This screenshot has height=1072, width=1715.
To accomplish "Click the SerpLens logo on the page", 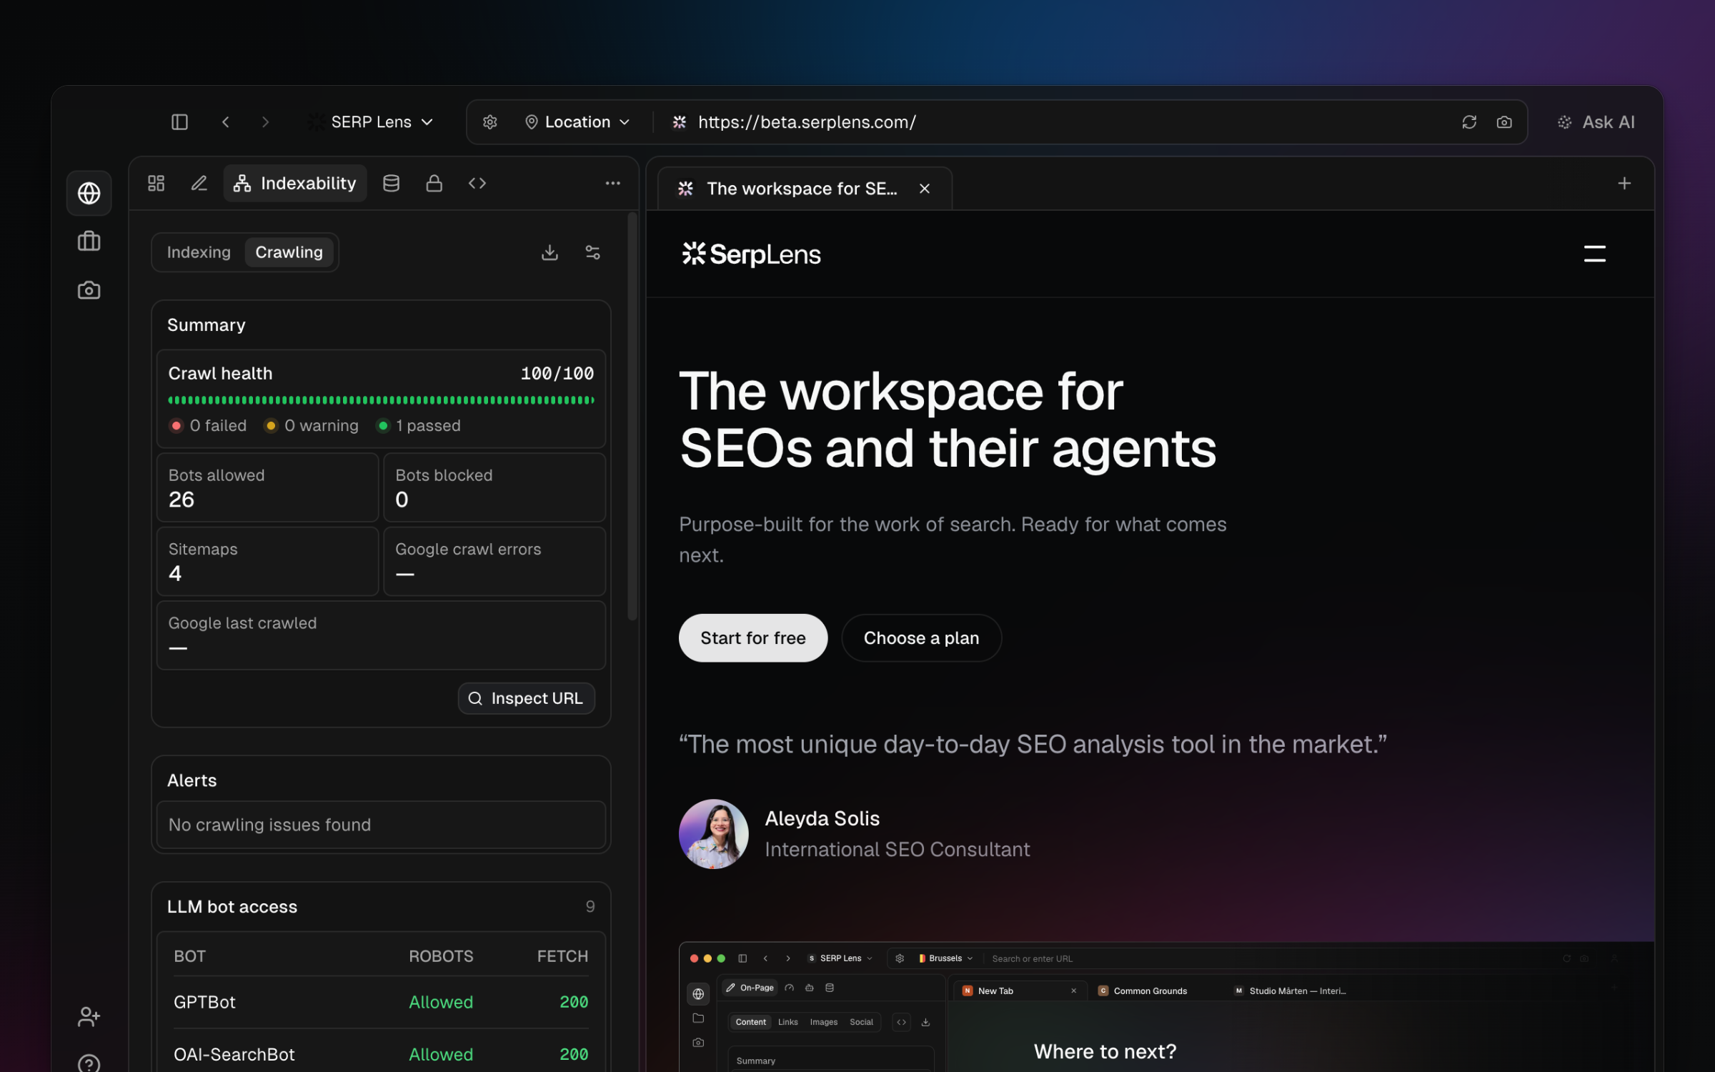I will click(x=751, y=254).
